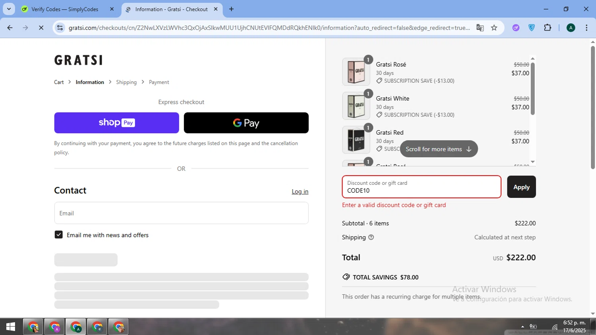The image size is (596, 335).
Task: Click the Shipping breadcrumb step
Action: (126, 82)
